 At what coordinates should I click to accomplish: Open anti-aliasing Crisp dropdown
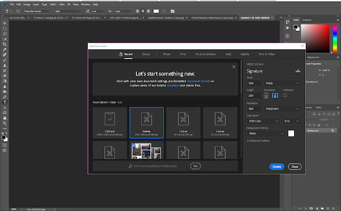(123, 11)
